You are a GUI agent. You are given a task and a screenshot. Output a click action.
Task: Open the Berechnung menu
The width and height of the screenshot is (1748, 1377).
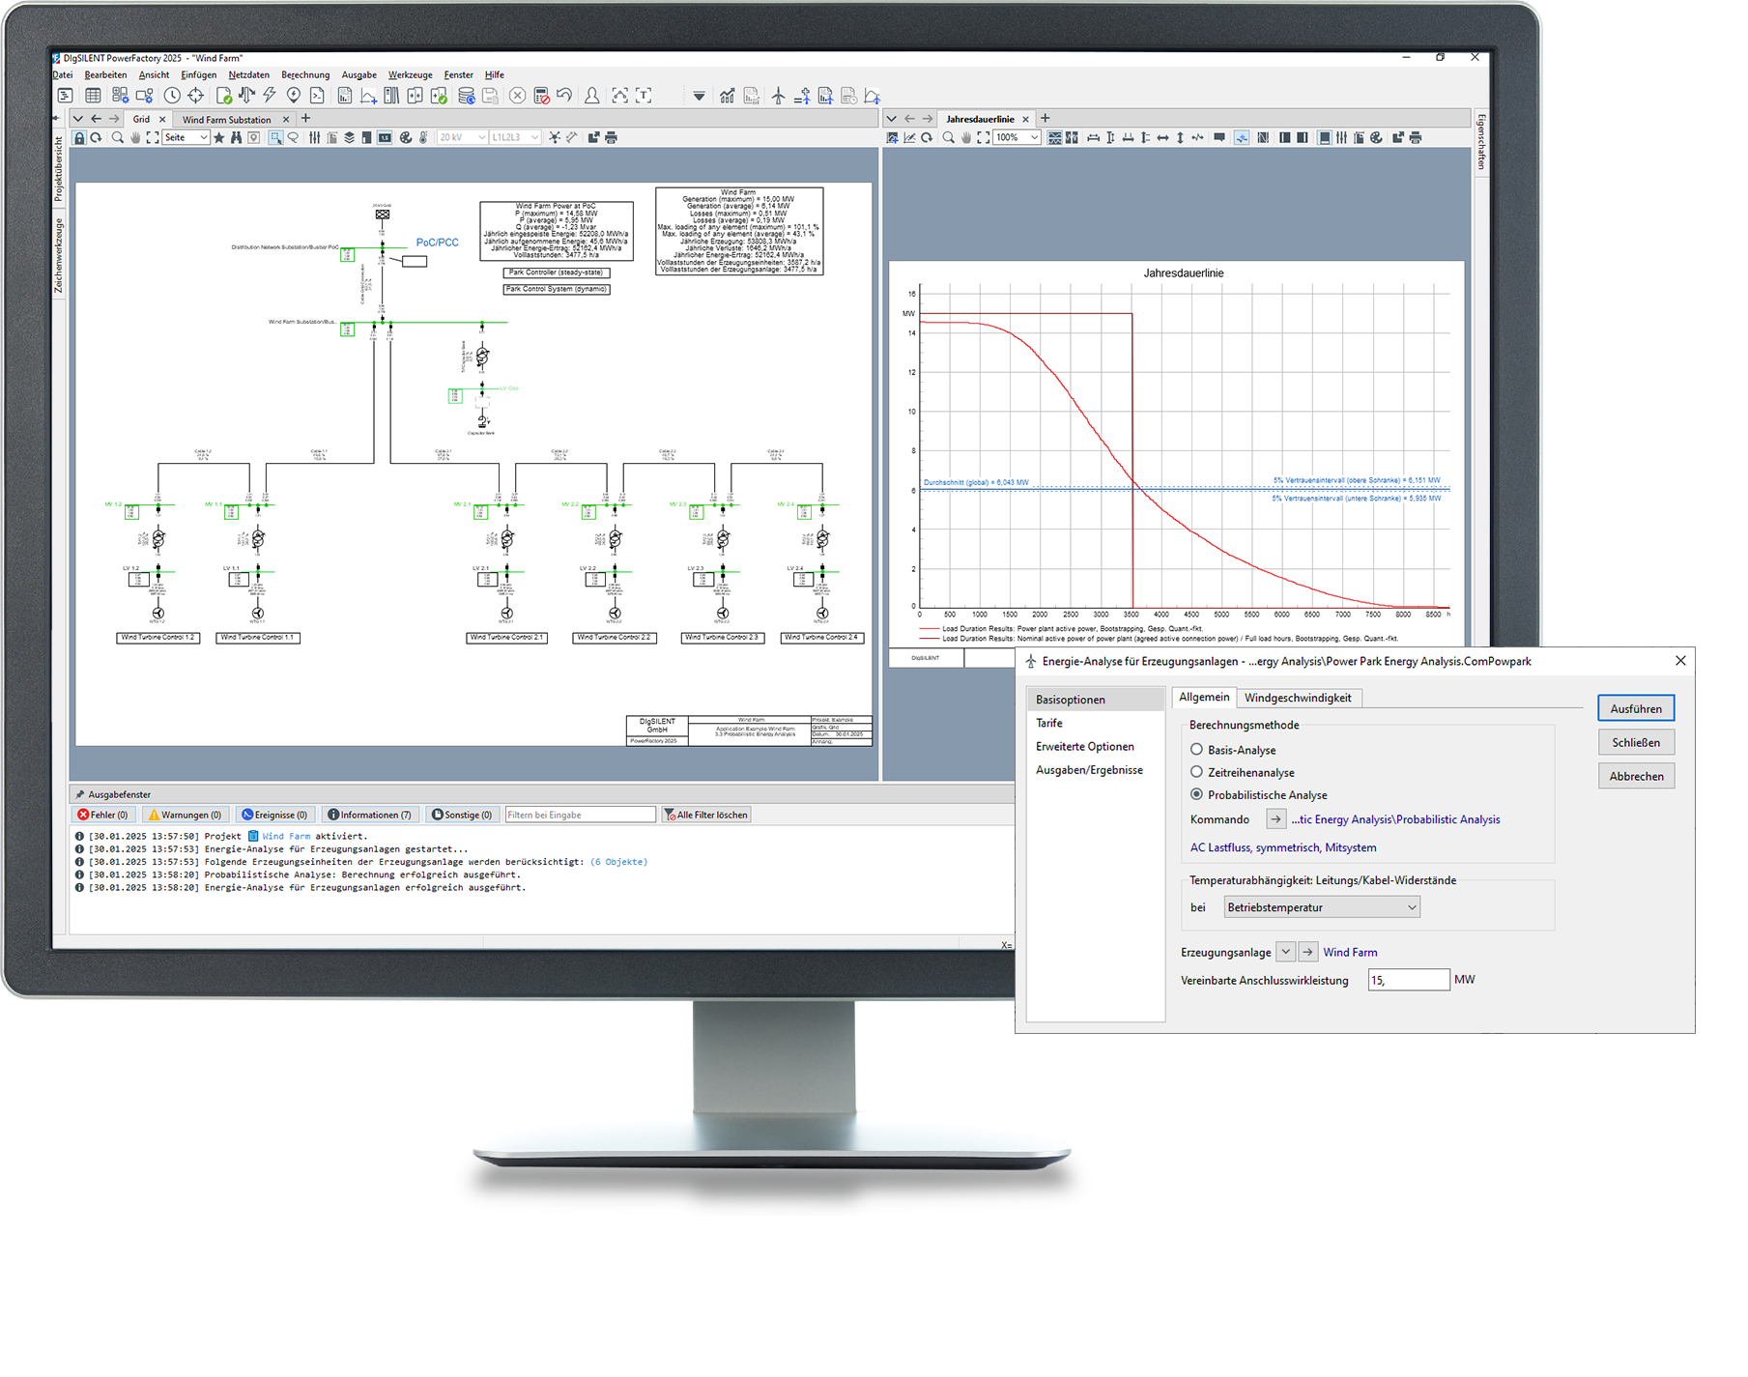tap(305, 75)
